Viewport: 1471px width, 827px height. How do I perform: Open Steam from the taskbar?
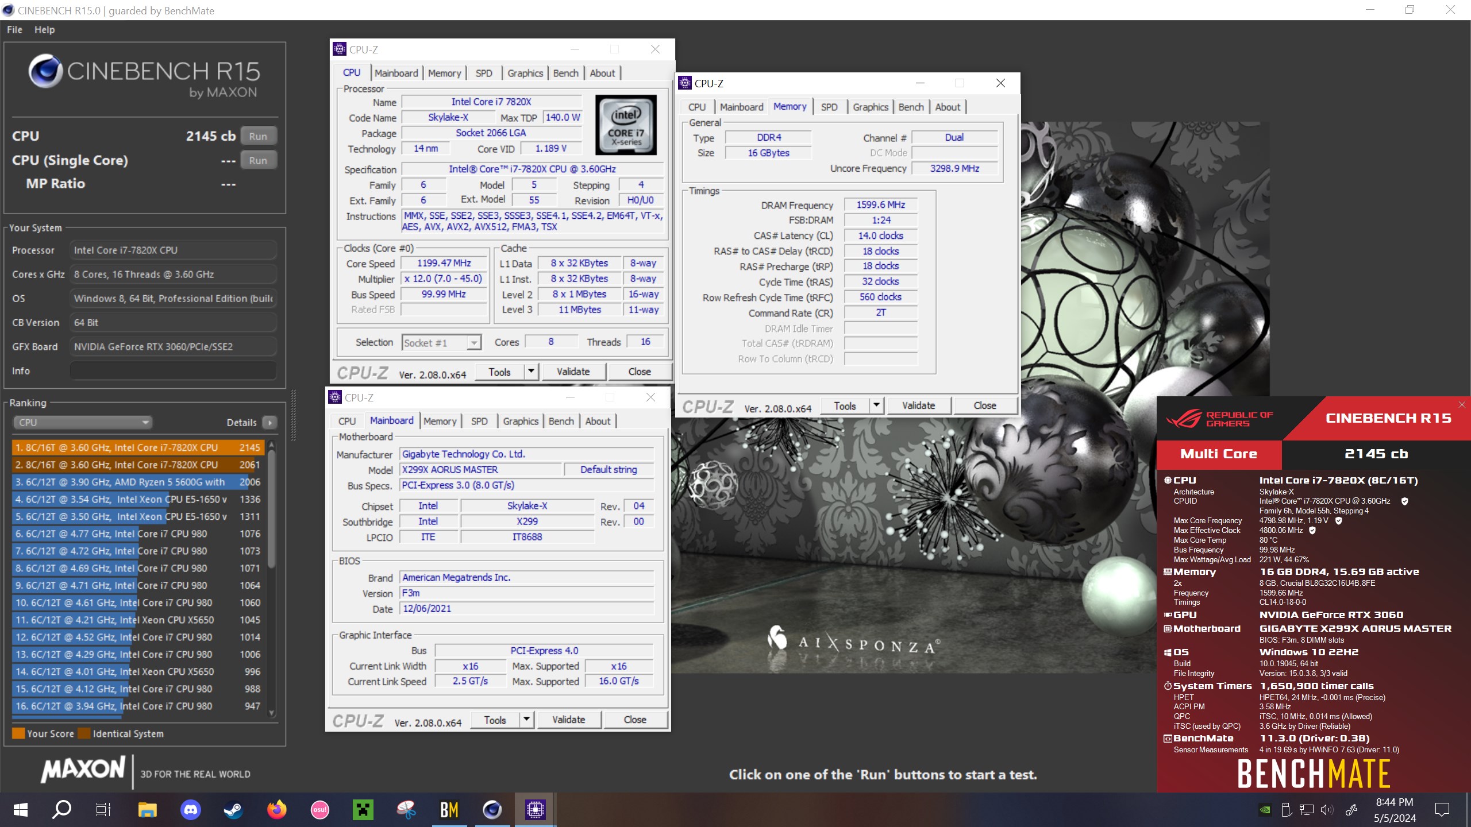233,810
